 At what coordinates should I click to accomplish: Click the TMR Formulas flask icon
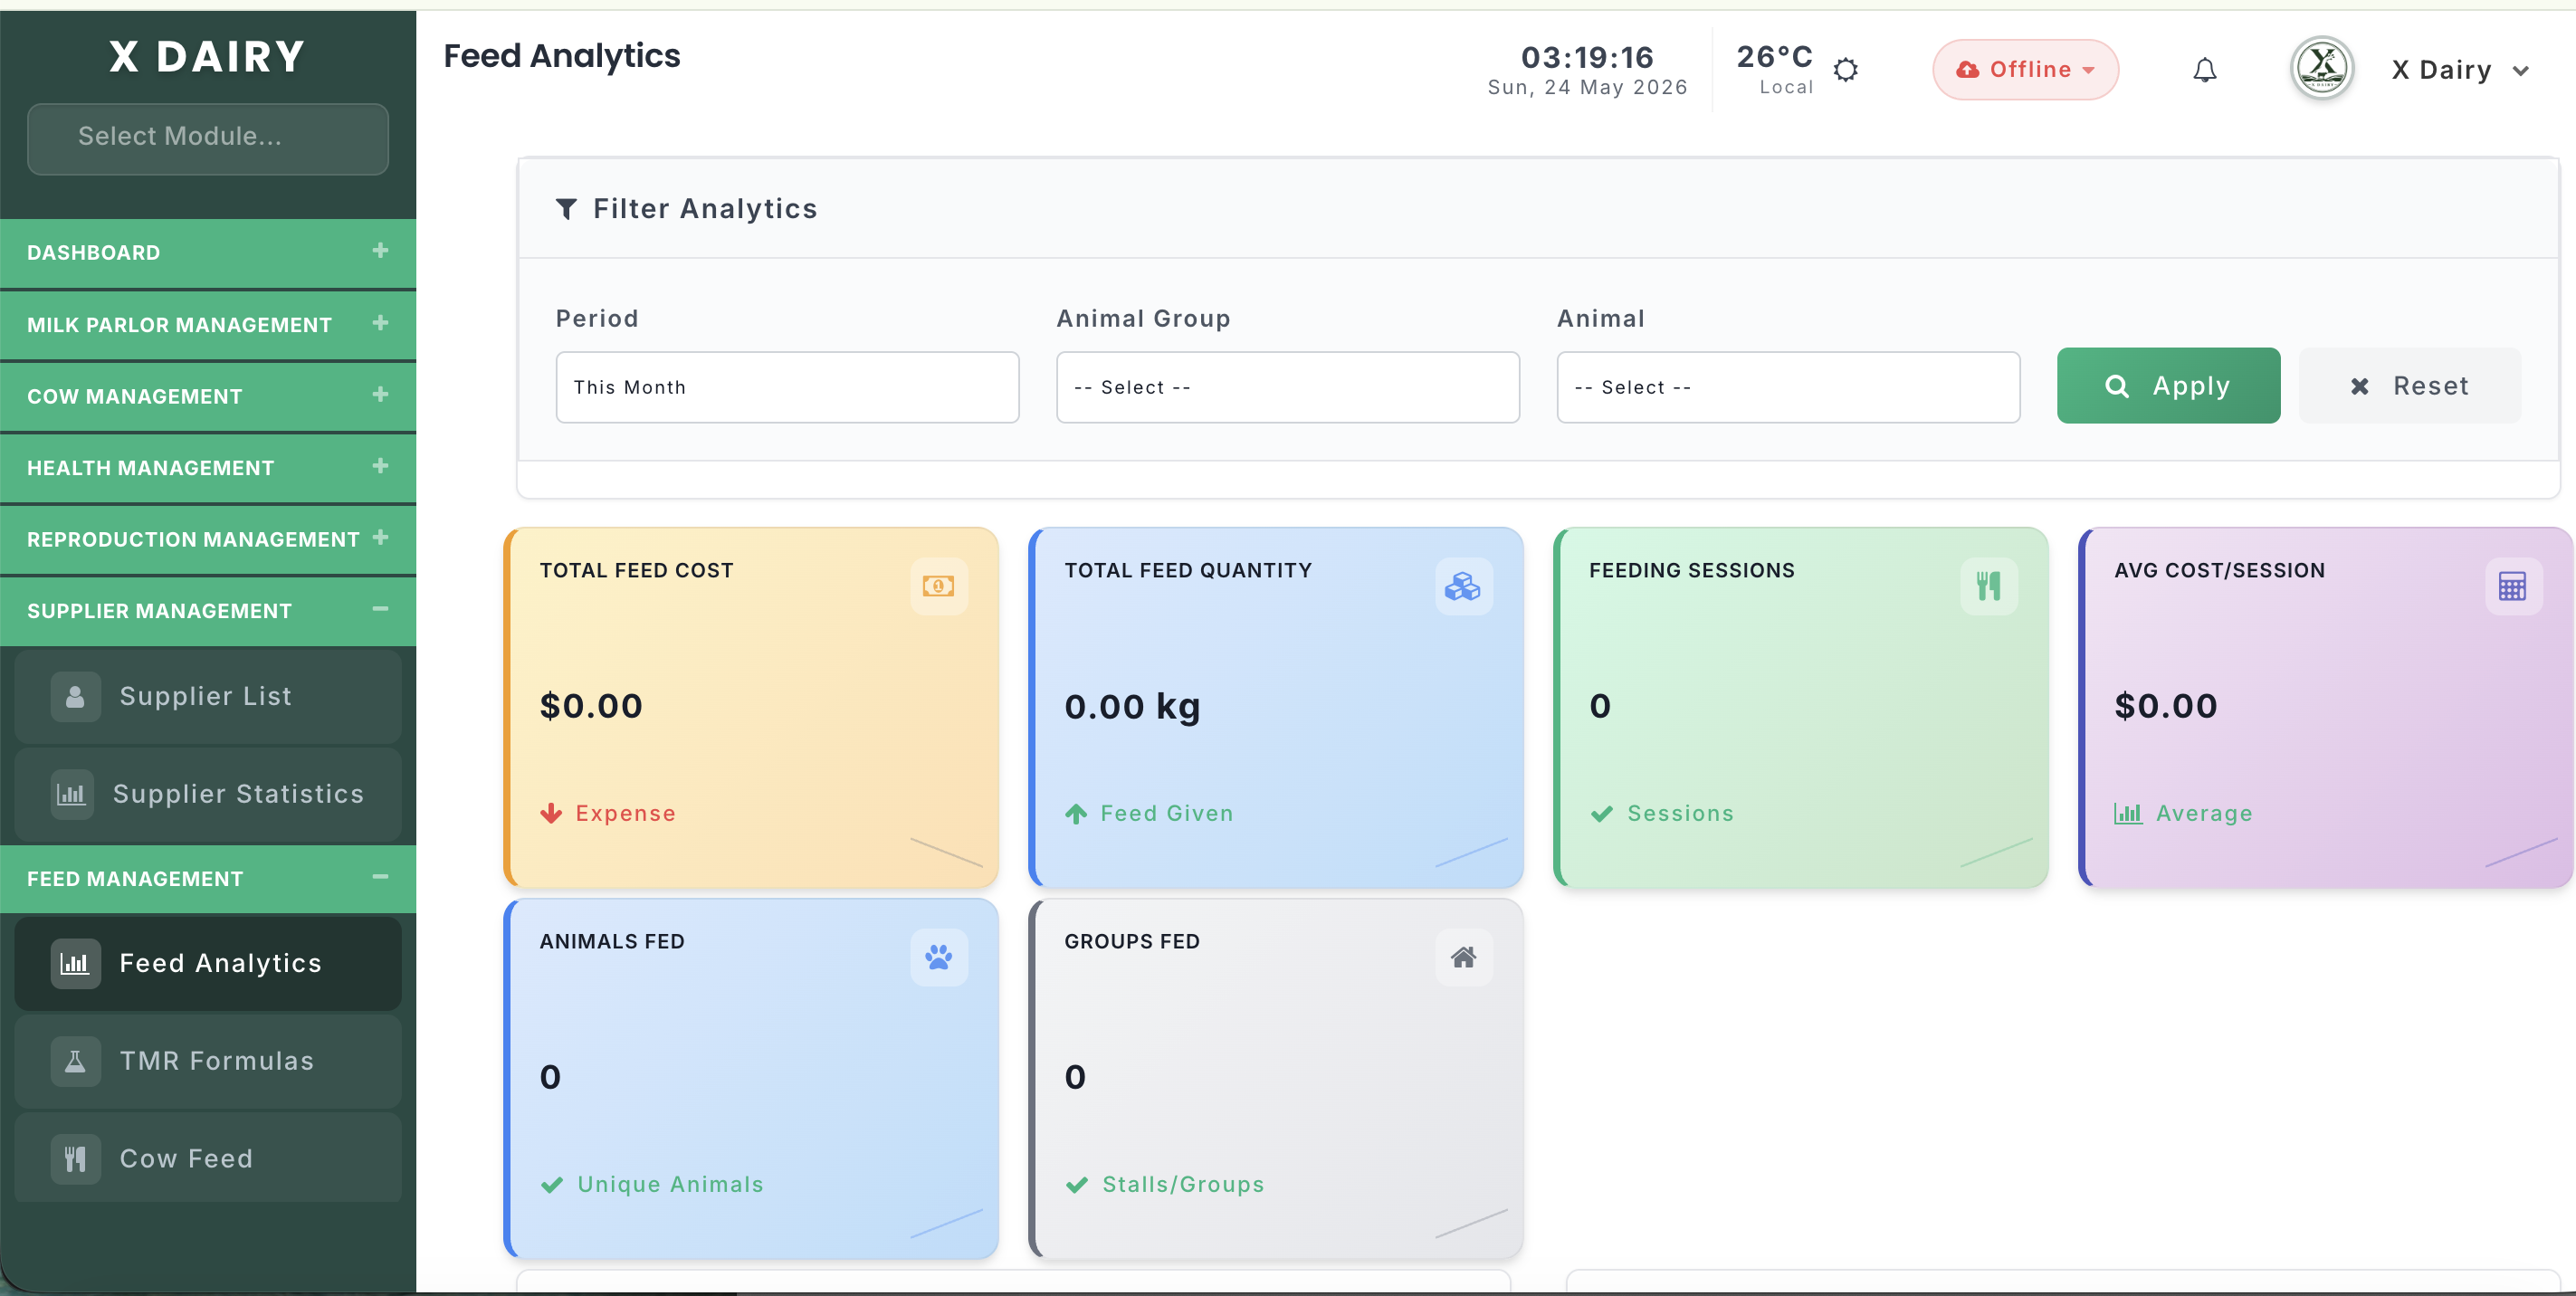[75, 1062]
